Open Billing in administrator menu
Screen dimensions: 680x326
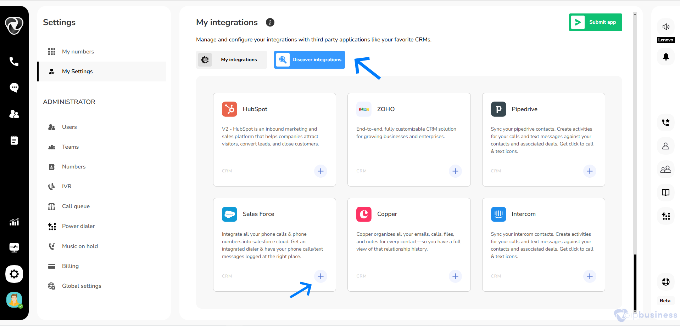pos(102,266)
